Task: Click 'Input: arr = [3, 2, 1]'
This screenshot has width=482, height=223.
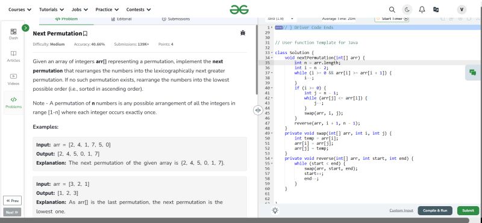Action: coord(63,184)
